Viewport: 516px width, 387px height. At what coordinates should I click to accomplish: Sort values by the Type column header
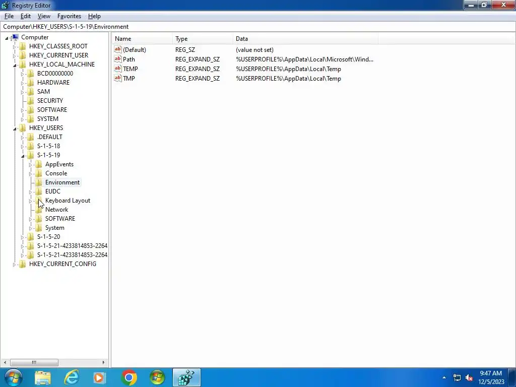(x=203, y=39)
